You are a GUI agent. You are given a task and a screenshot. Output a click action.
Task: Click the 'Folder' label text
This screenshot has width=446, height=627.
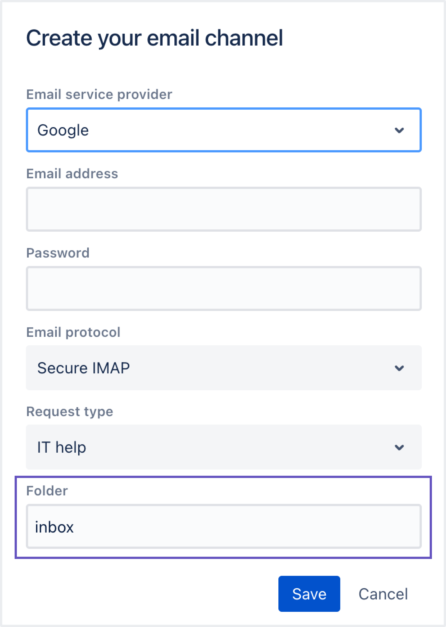click(47, 491)
